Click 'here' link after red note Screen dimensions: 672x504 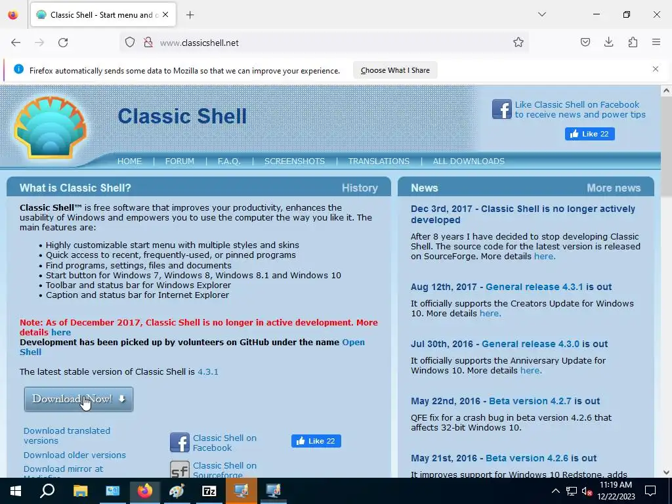coord(61,332)
